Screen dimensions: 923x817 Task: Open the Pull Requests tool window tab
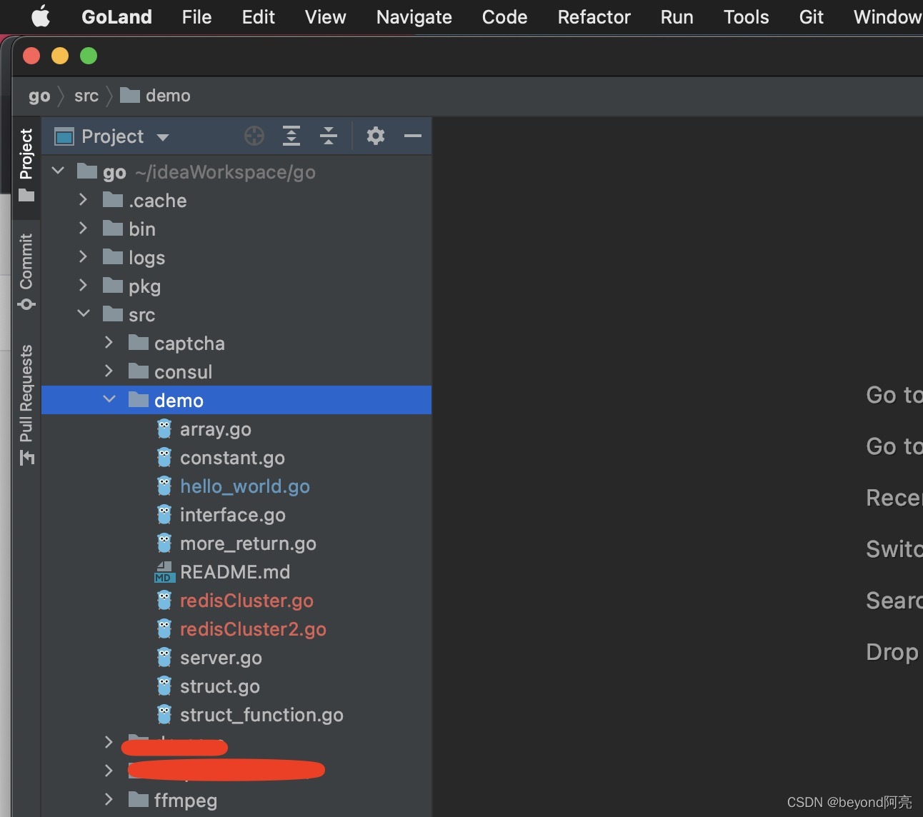tap(26, 404)
